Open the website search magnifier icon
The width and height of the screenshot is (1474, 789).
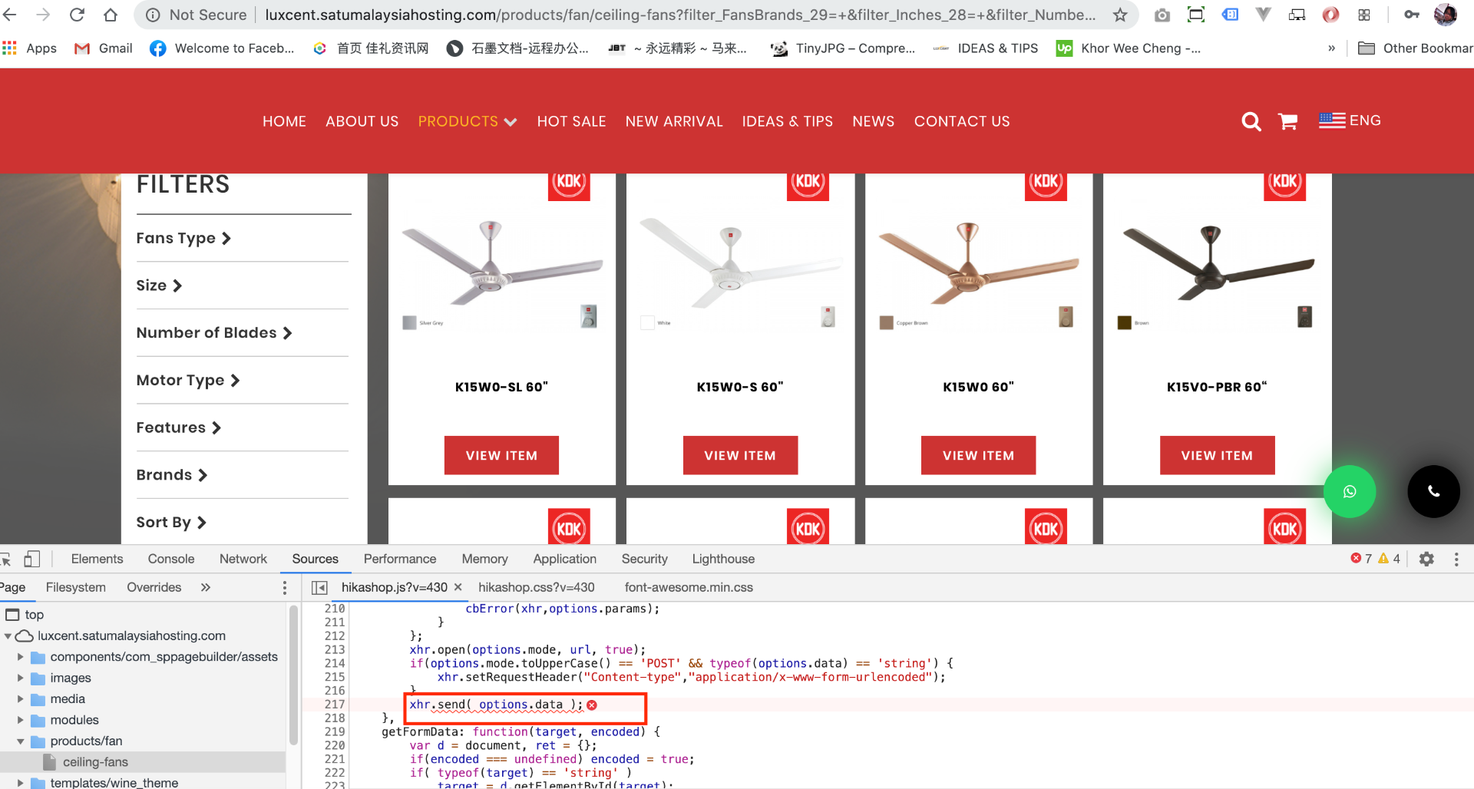coord(1251,121)
